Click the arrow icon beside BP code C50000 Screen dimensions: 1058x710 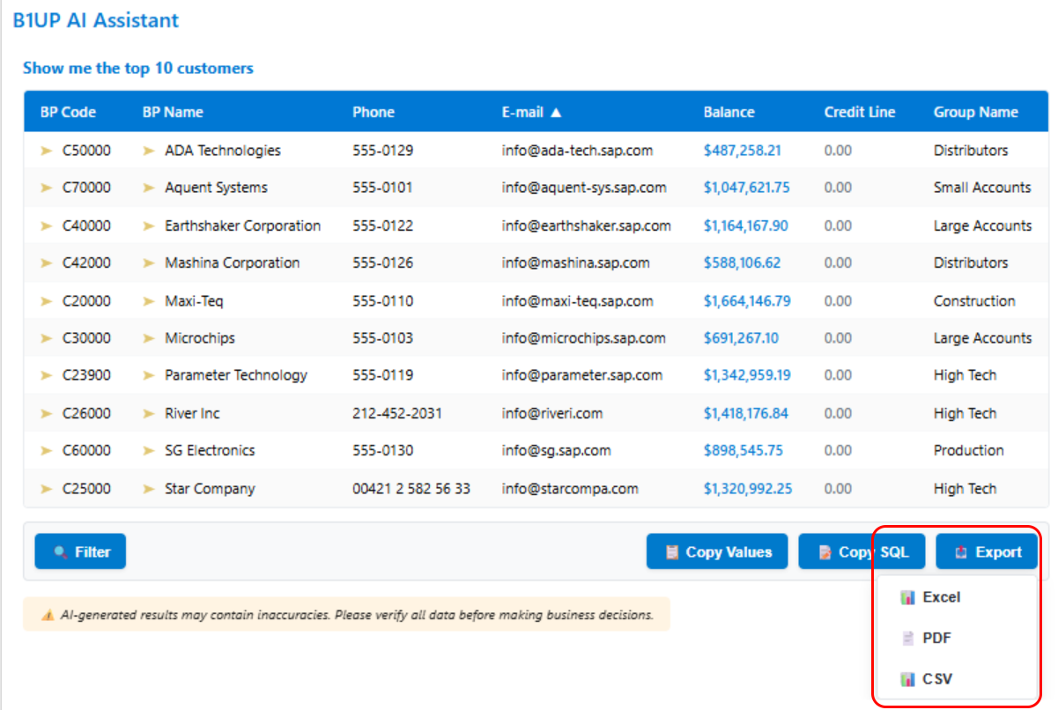coord(47,151)
